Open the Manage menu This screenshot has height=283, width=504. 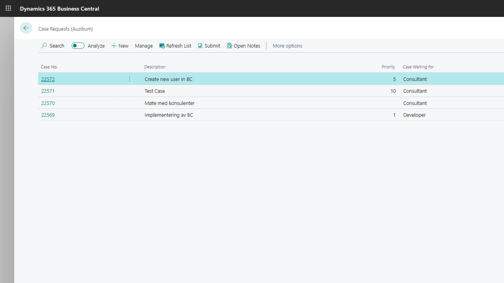click(x=144, y=46)
